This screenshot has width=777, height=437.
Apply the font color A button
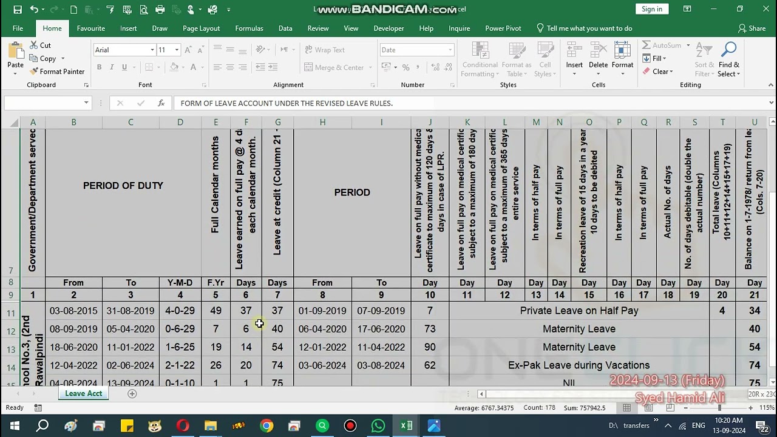[194, 67]
